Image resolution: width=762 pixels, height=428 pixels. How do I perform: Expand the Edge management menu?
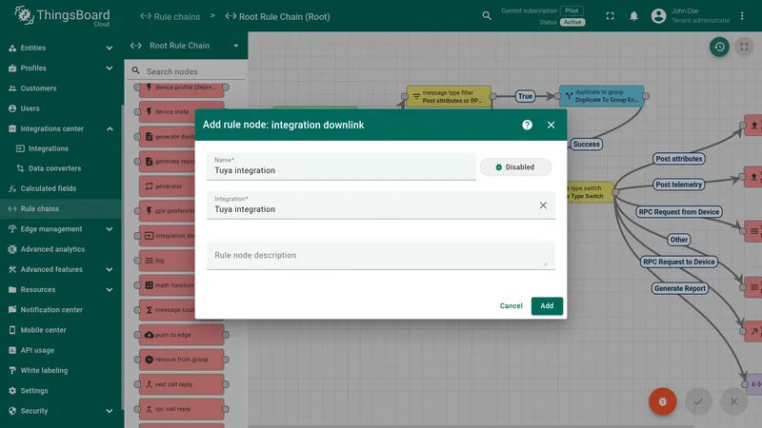click(x=60, y=229)
